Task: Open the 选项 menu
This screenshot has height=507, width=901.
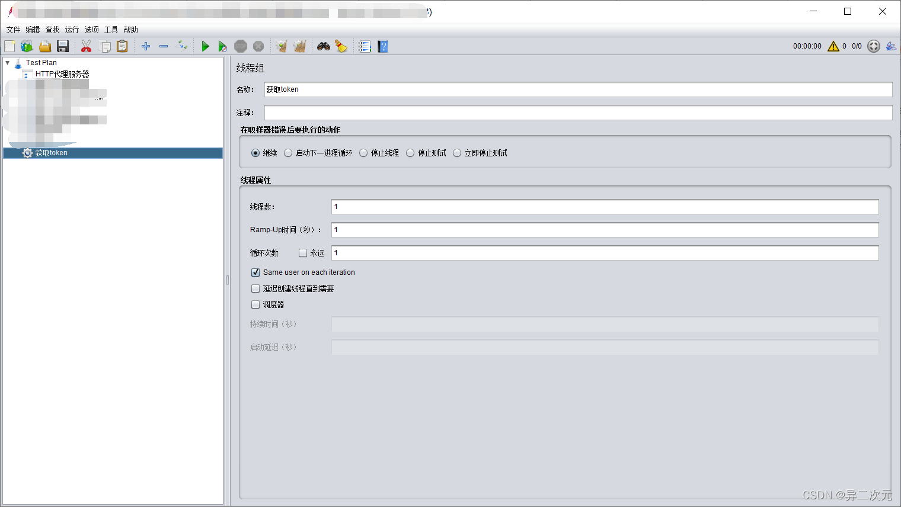Action: point(91,30)
